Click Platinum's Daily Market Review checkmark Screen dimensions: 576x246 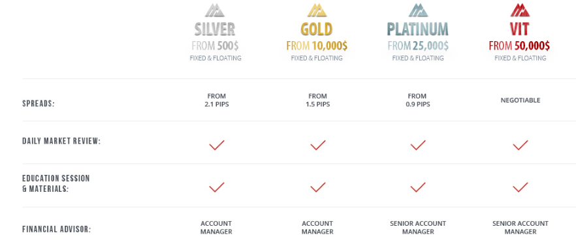(x=418, y=145)
